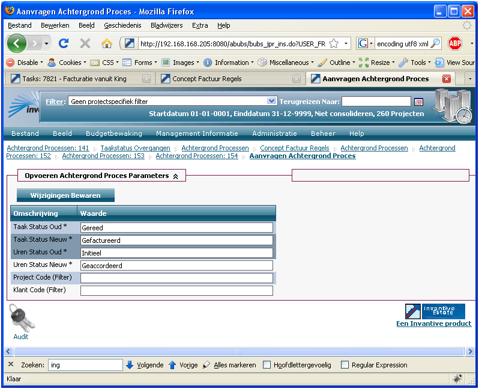The width and height of the screenshot is (479, 389).
Task: Close the Tasks: 7821 tab
Action: click(146, 79)
